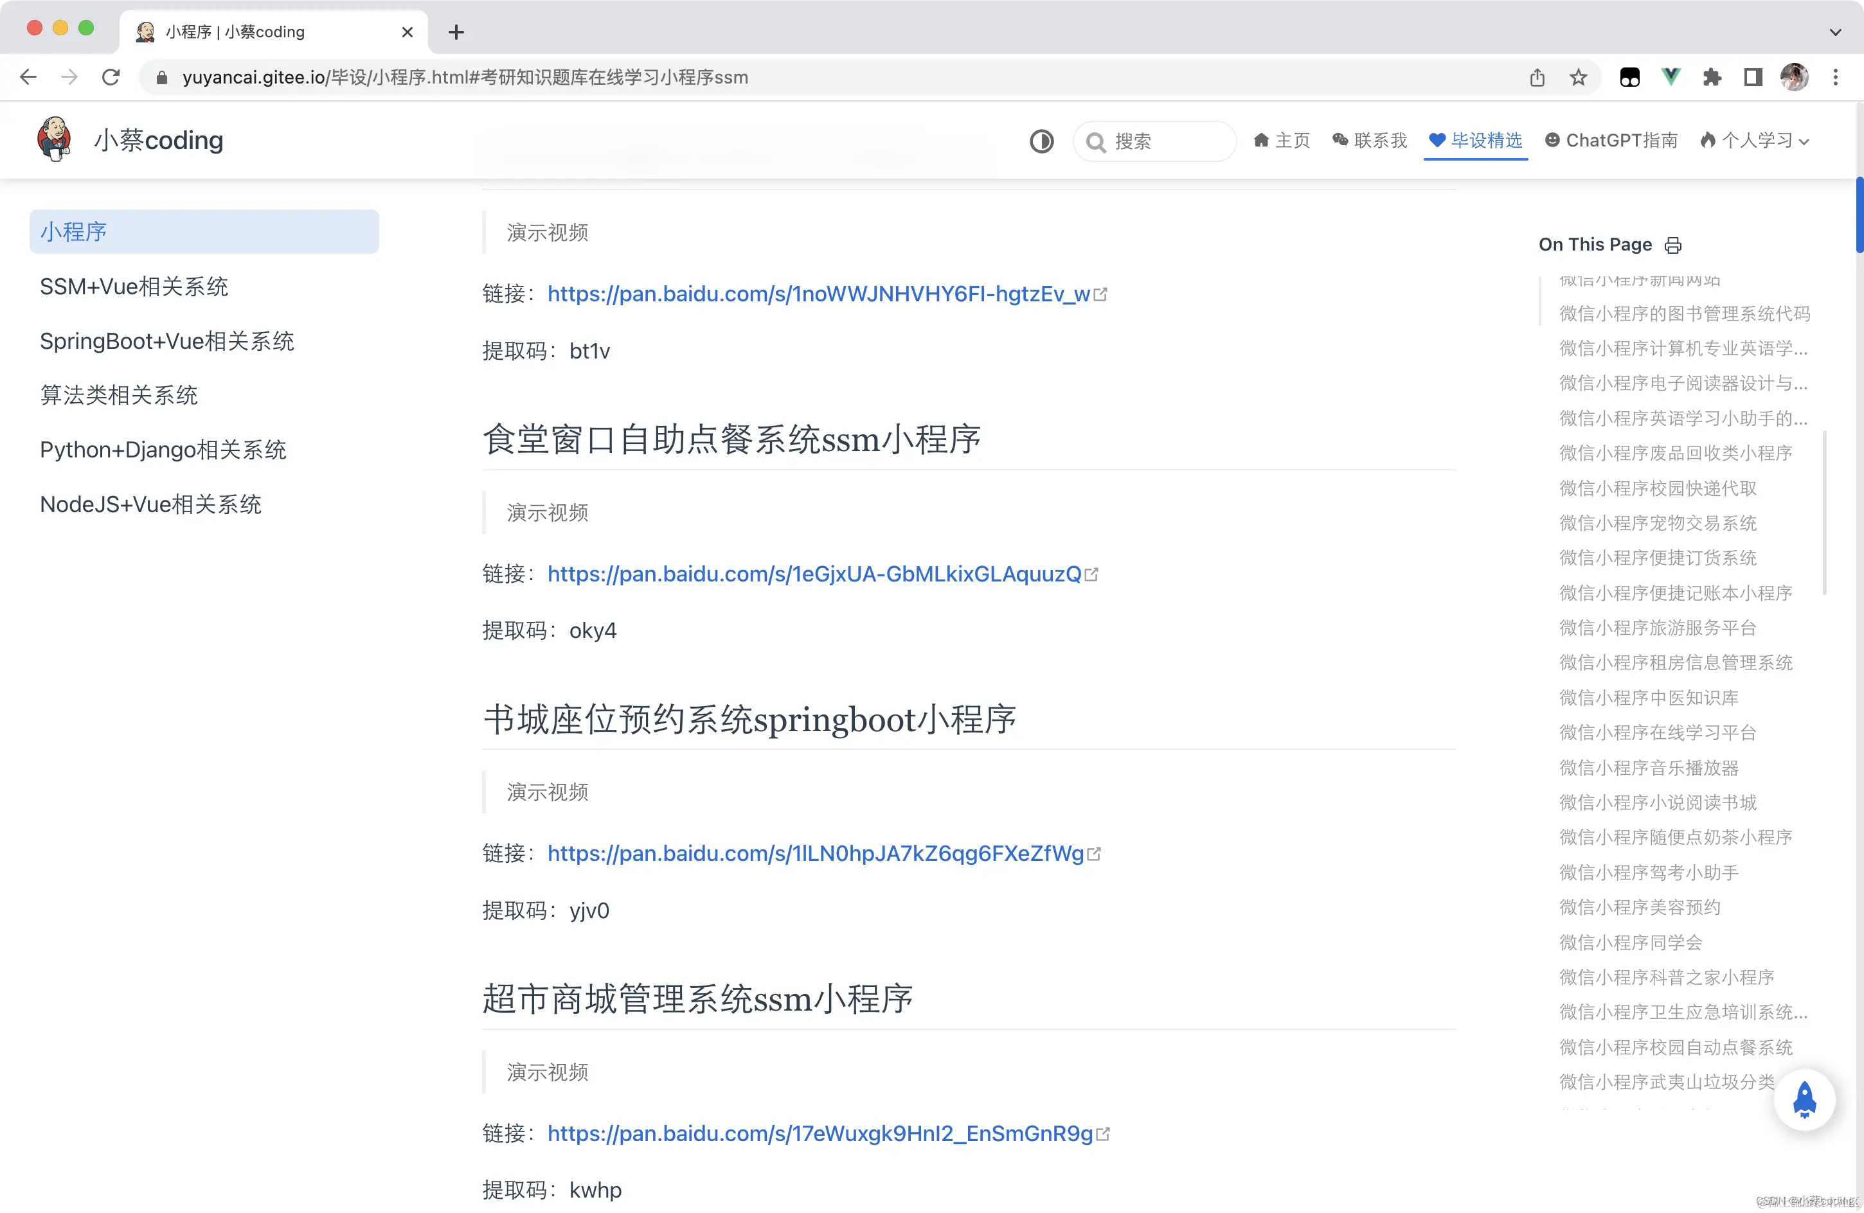
Task: Open 算法类相关系统 sidebar item
Action: point(119,396)
